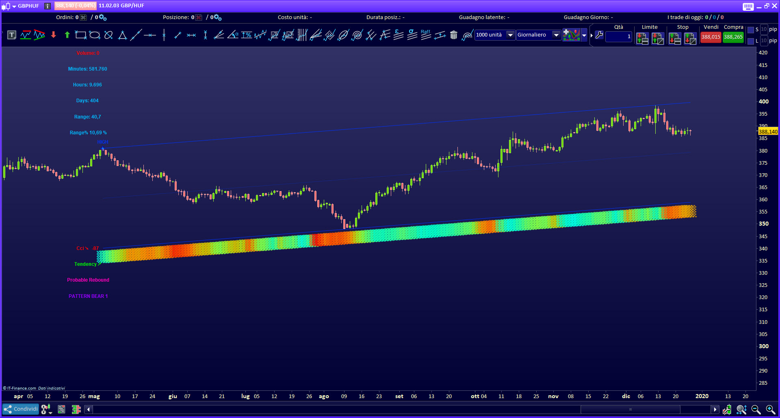Choose the Fibonacci spiral tool
Image resolution: width=780 pixels, height=418 pixels.
tap(357, 35)
